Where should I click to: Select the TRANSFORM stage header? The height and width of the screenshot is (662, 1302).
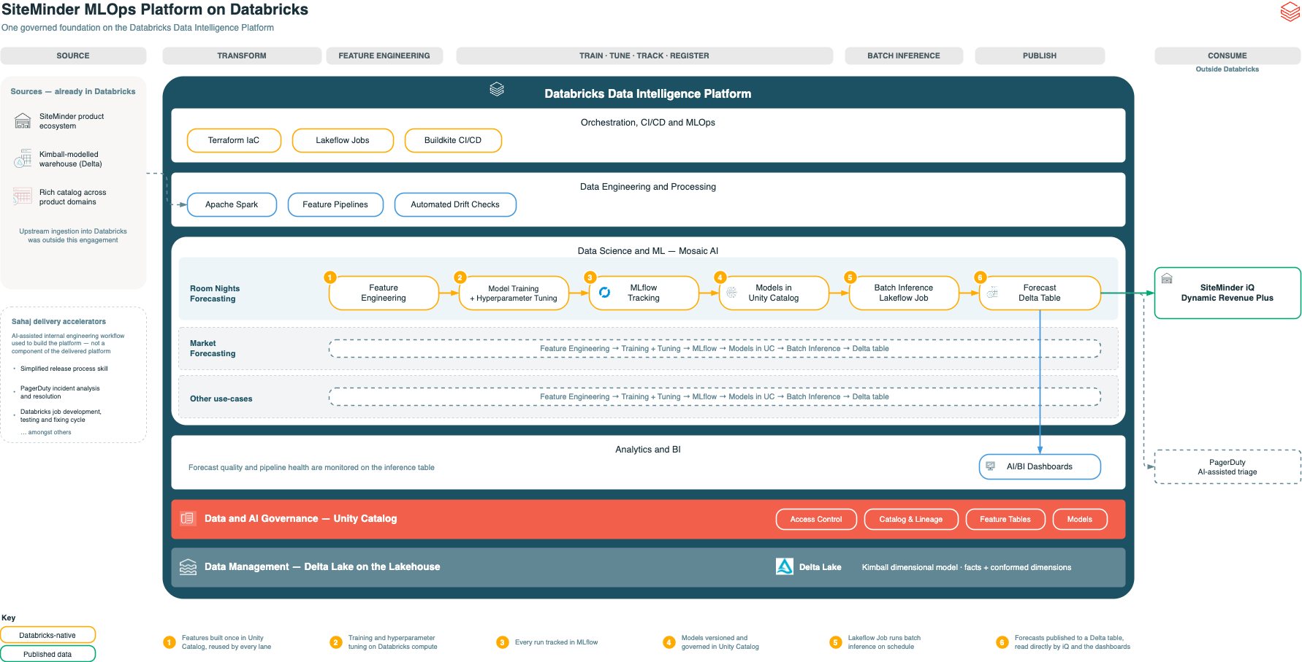coord(242,55)
